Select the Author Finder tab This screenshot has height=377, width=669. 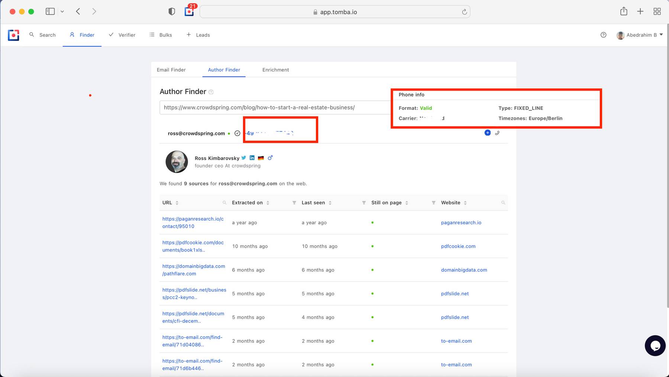click(224, 70)
